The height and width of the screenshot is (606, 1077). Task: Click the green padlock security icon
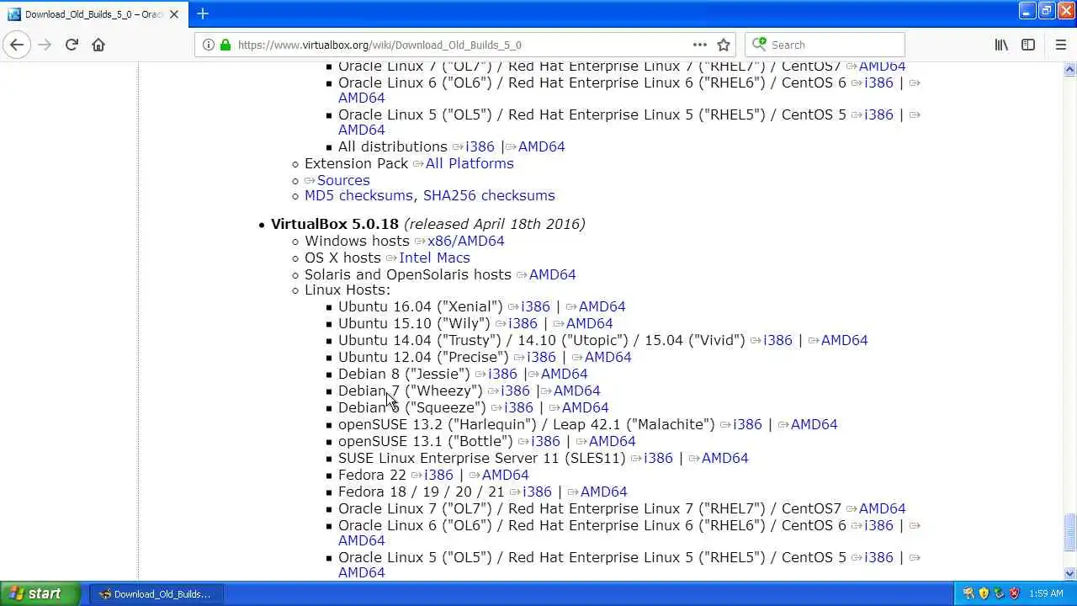pyautogui.click(x=225, y=45)
